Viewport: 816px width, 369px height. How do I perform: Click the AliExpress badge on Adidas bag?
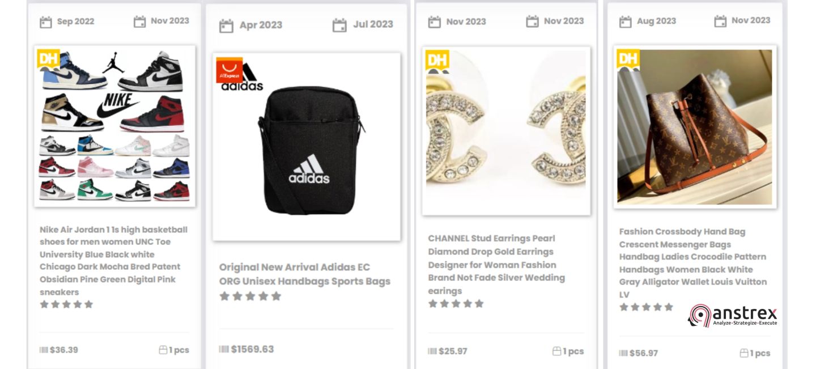pos(229,70)
